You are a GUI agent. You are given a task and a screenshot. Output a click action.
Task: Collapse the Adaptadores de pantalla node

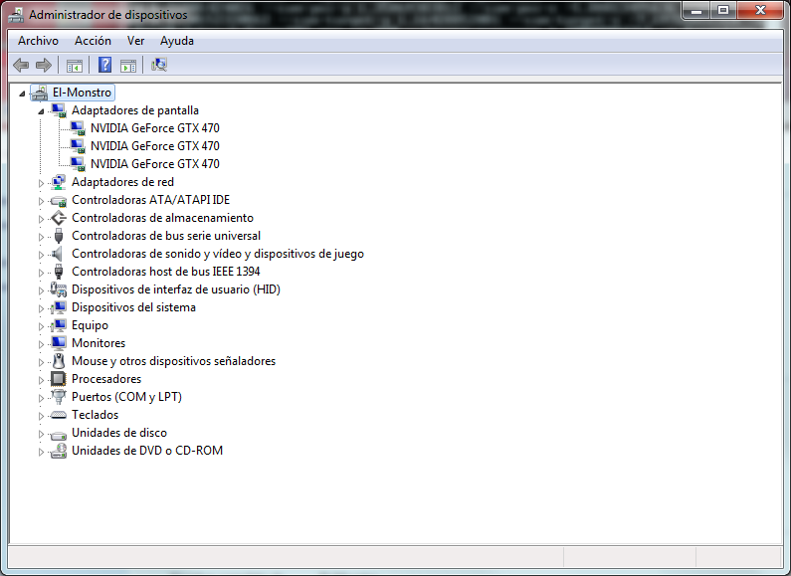tap(41, 111)
